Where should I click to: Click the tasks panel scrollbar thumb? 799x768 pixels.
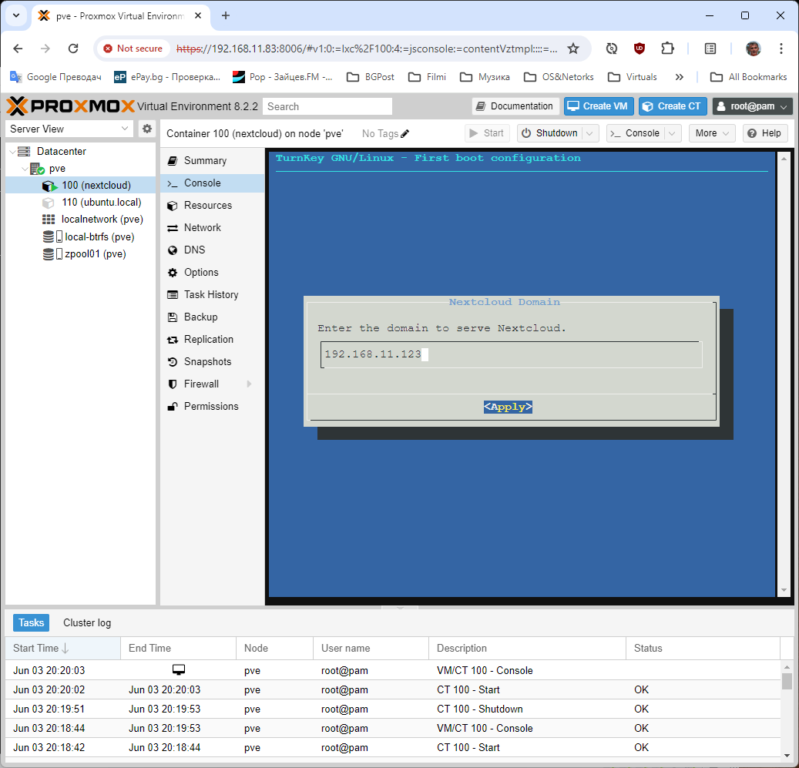pyautogui.click(x=787, y=681)
